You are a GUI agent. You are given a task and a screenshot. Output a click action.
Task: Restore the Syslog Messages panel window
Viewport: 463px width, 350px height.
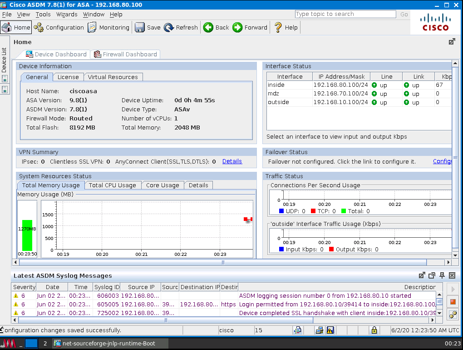point(432,275)
